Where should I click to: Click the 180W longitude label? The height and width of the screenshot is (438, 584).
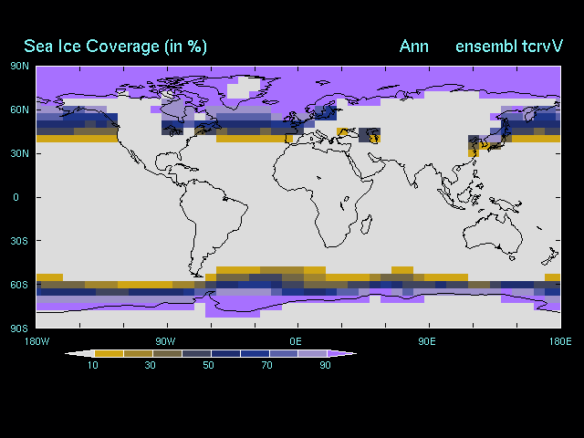tap(36, 341)
